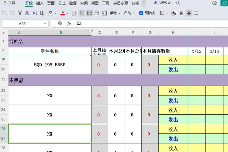Open the 手动 dropdown
This screenshot has height=152, width=228.
click(115, 13)
